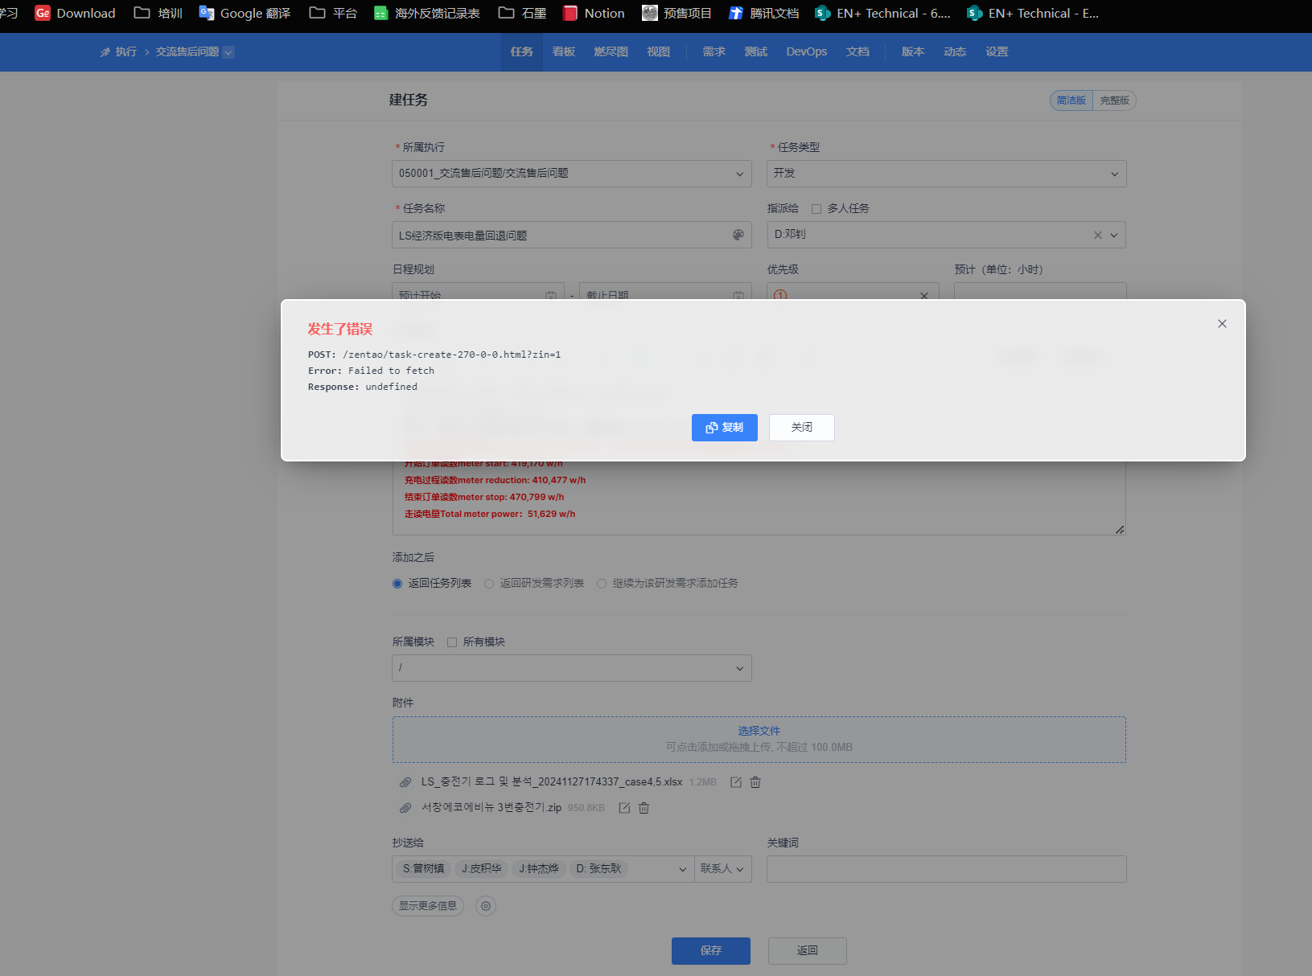Open the EN+ Technical - 6... bookmark
The image size is (1312, 976).
click(x=882, y=13)
